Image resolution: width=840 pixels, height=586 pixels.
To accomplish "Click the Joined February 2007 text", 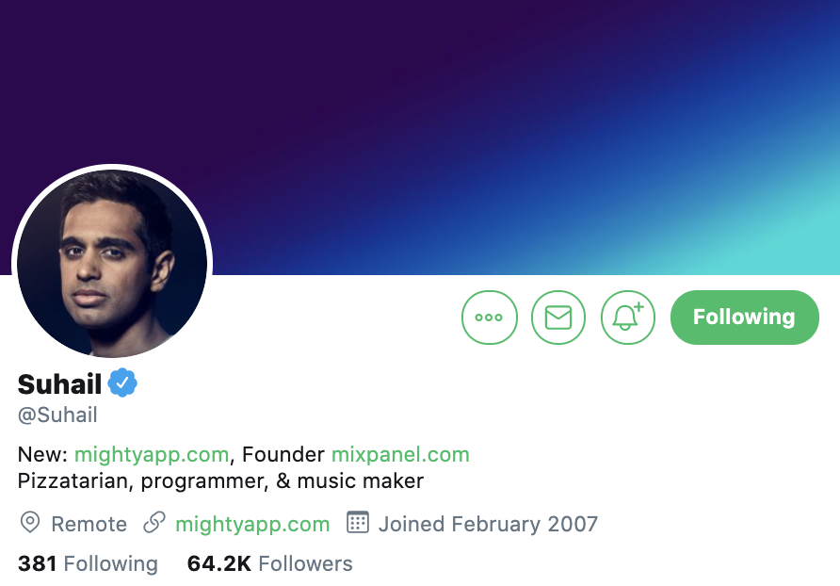I will click(x=488, y=524).
